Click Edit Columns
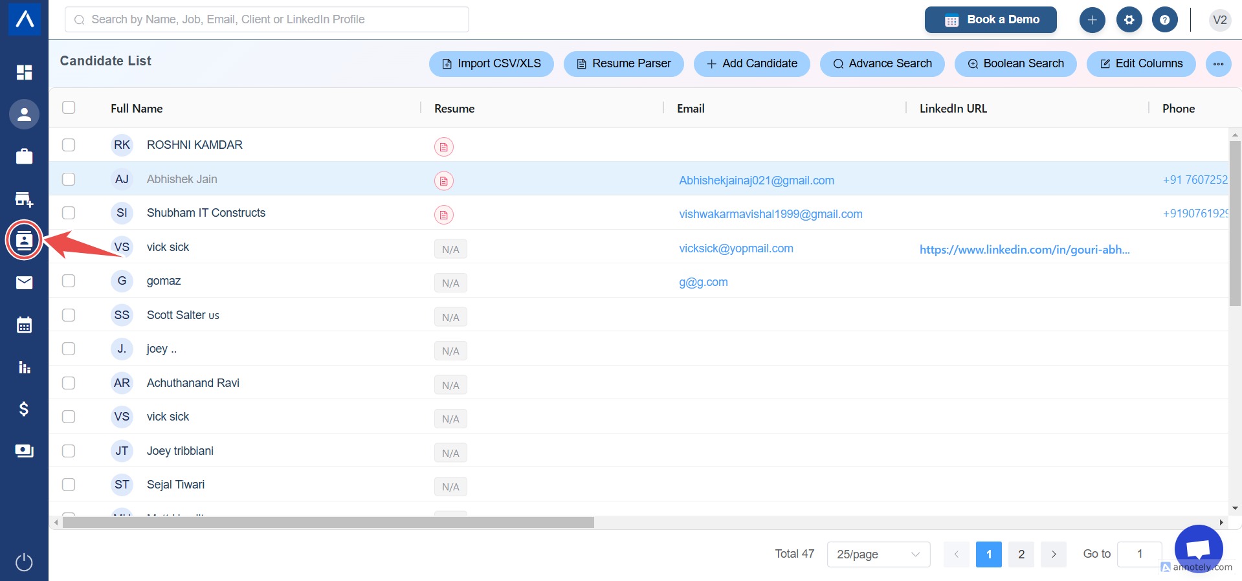This screenshot has height=581, width=1242. pos(1141,64)
